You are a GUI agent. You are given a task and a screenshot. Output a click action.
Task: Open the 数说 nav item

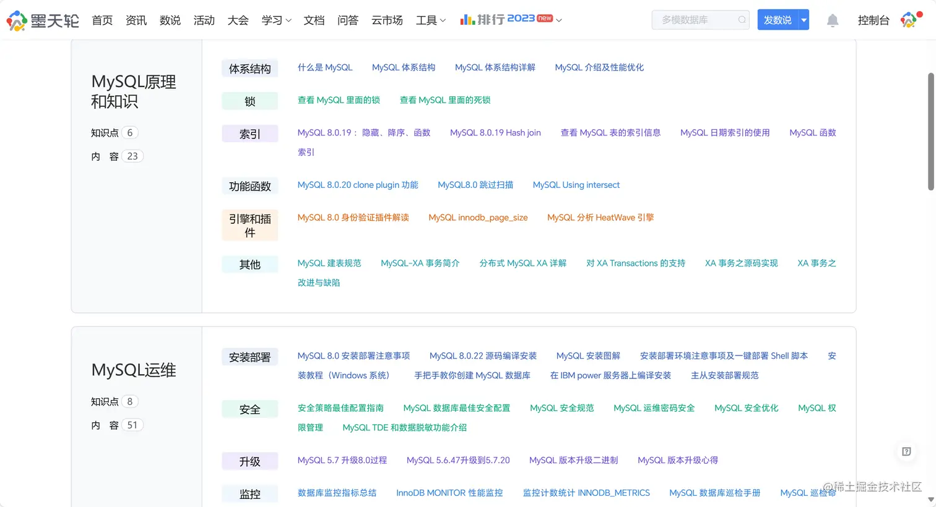coord(170,20)
